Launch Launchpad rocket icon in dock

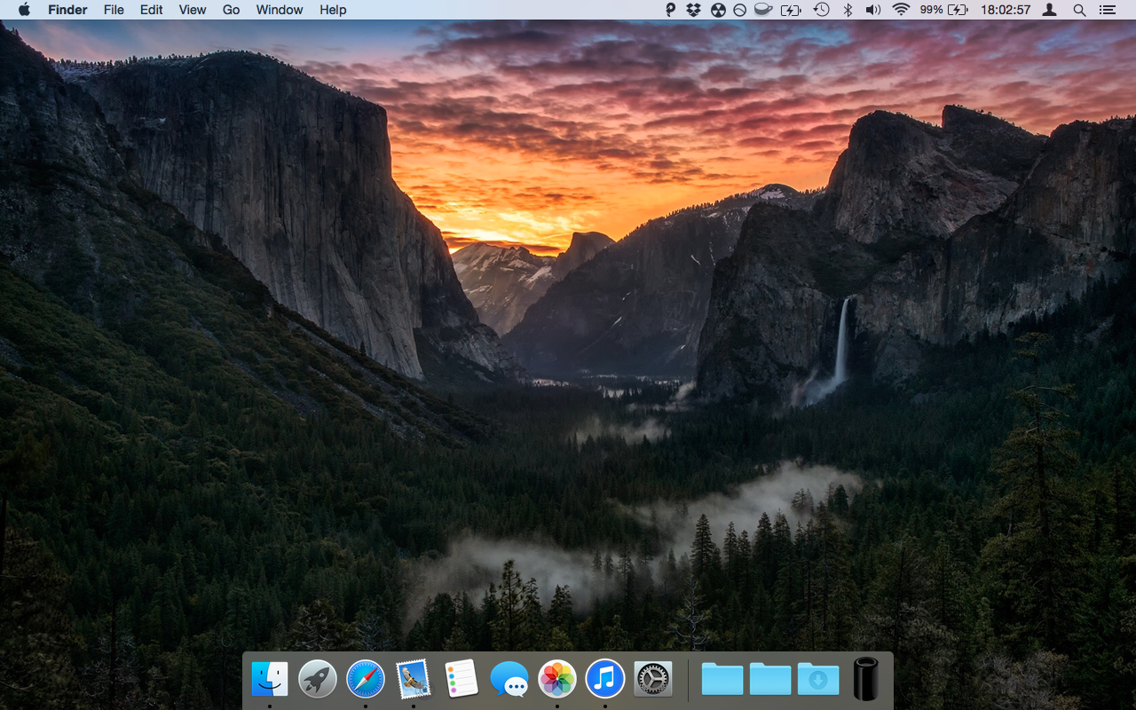[318, 679]
